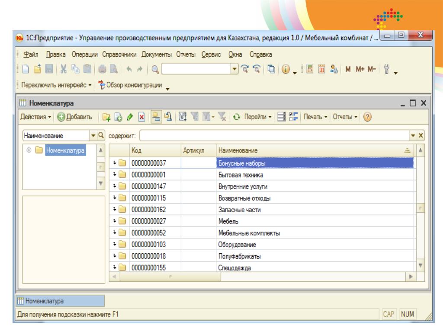Click code 0000000103 cell
The height and width of the screenshot is (332, 443).
155,245
